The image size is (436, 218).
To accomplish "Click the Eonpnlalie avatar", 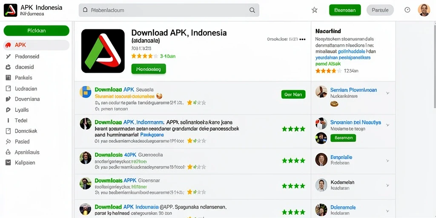I will pos(321,160).
